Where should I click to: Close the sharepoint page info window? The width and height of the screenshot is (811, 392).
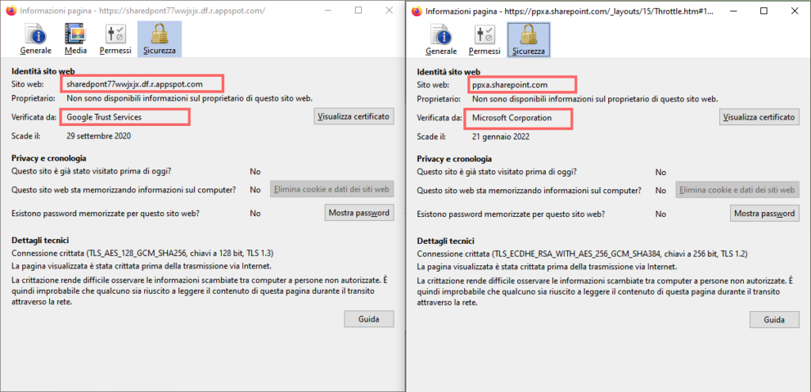click(x=794, y=11)
